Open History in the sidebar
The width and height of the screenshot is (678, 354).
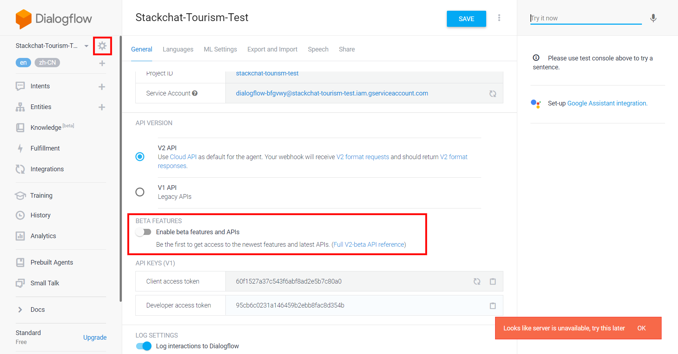click(x=40, y=215)
